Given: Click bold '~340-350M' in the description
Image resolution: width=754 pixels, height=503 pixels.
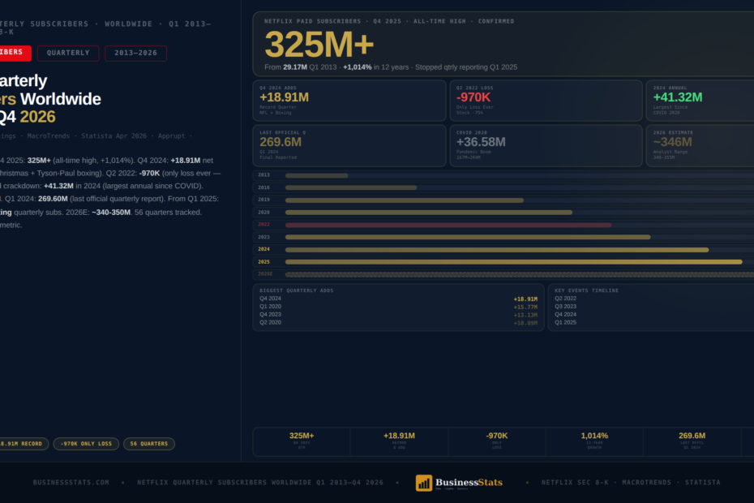Looking at the screenshot, I should tap(111, 213).
